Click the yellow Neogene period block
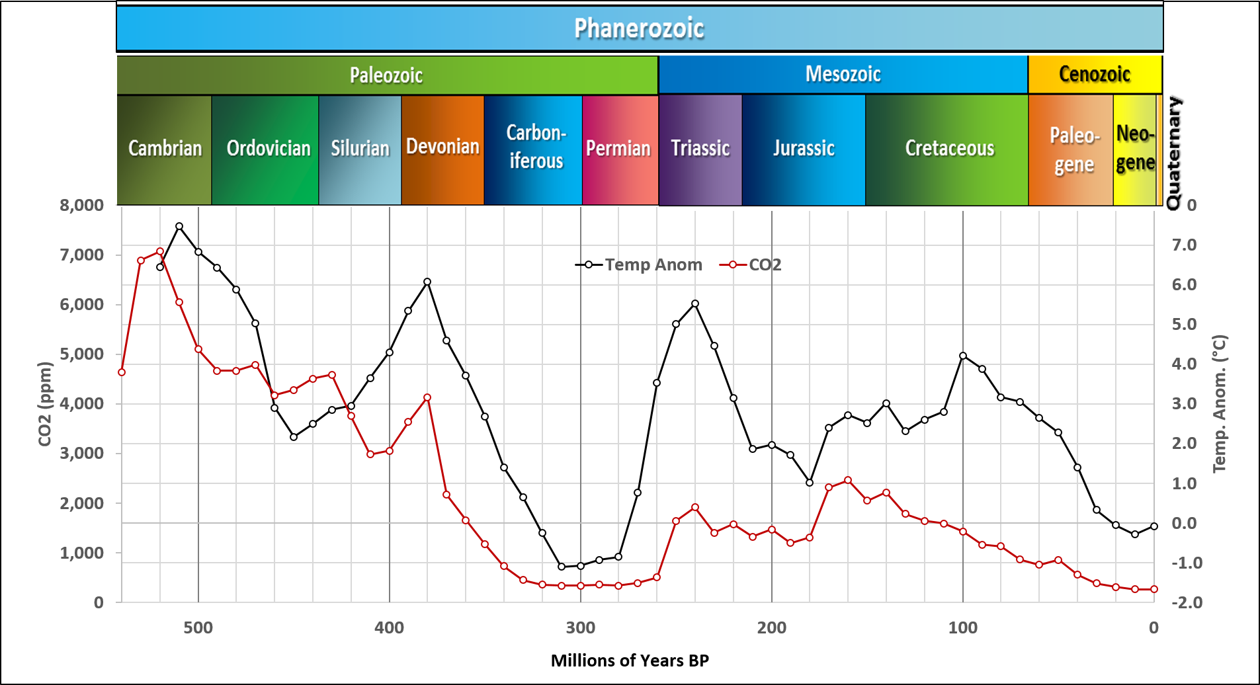This screenshot has width=1260, height=685. pyautogui.click(x=1135, y=149)
